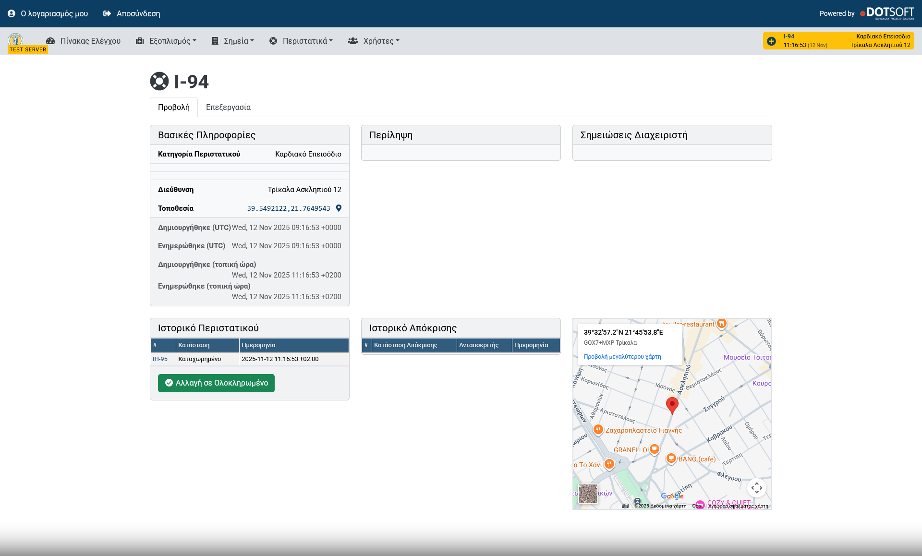Select the Προβολή tab
Viewport: 922px width, 556px height.
173,107
